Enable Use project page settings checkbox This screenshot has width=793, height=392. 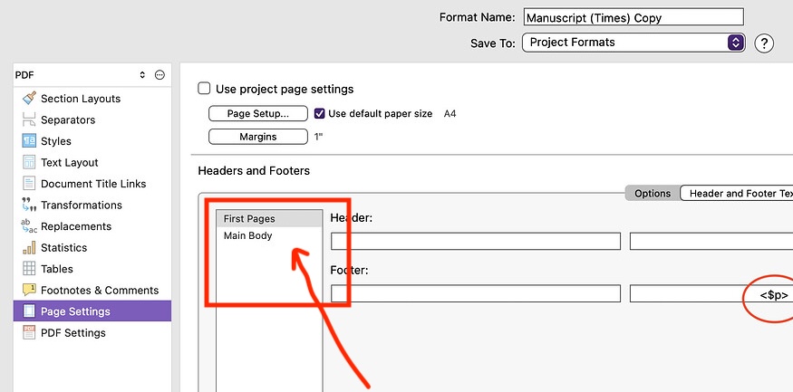[205, 89]
